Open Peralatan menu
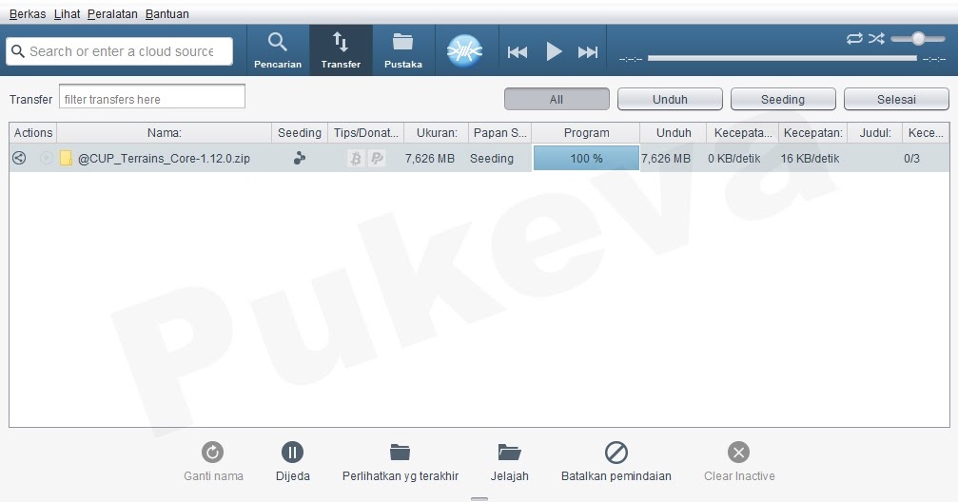The image size is (958, 502). click(x=112, y=13)
